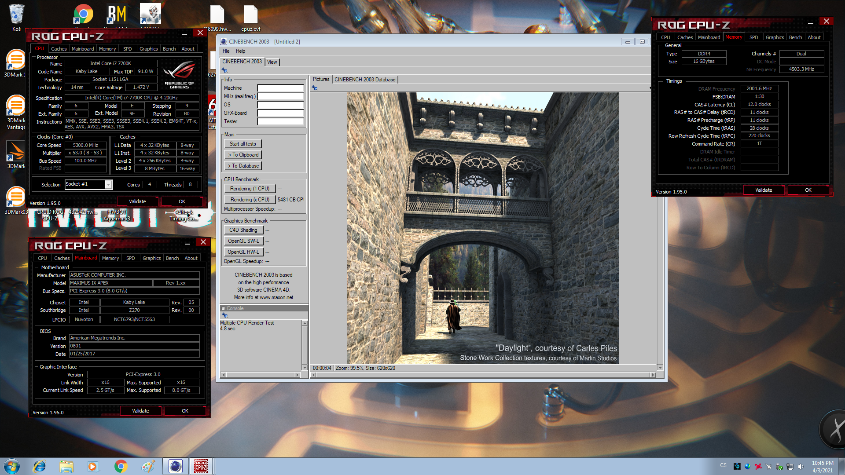The image size is (845, 475).
Task: Open the CINEBENCH 2003 Database tab
Action: coord(365,80)
